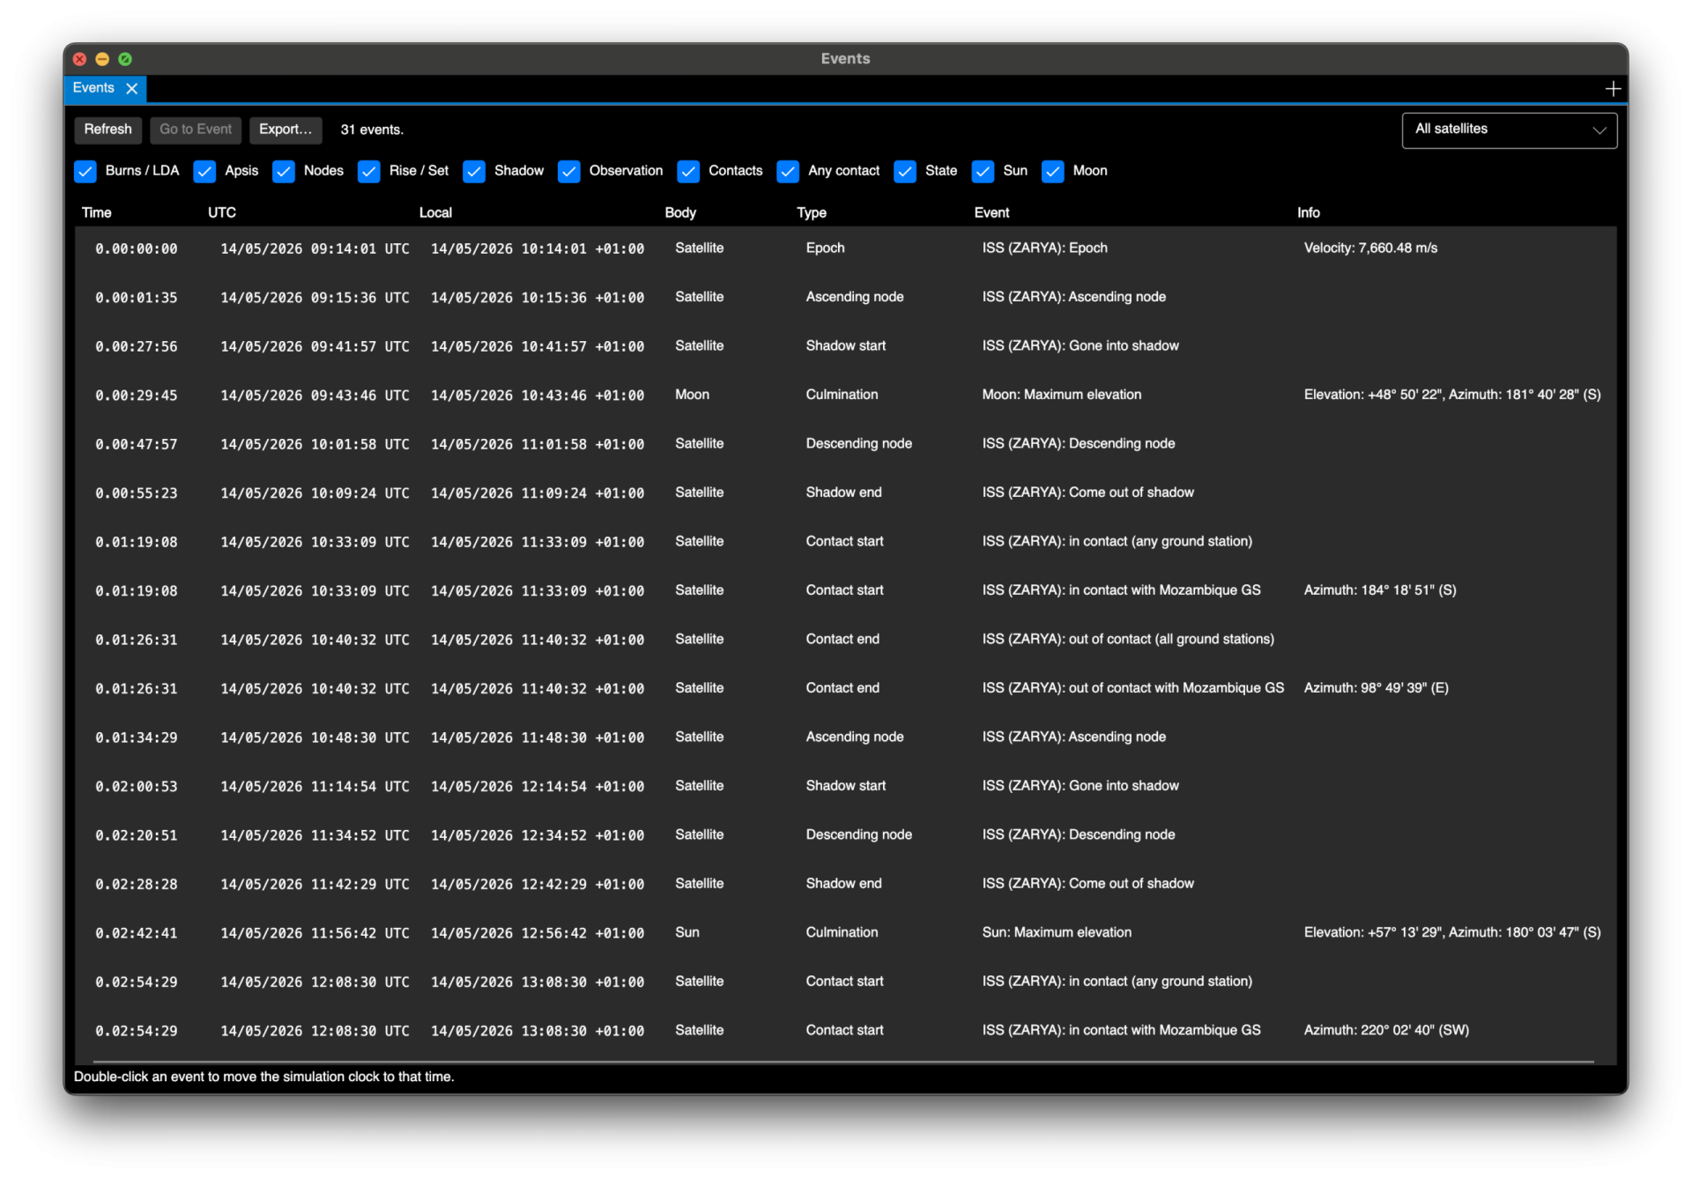
Task: Toggle the Contacts checkbox
Action: [688, 171]
